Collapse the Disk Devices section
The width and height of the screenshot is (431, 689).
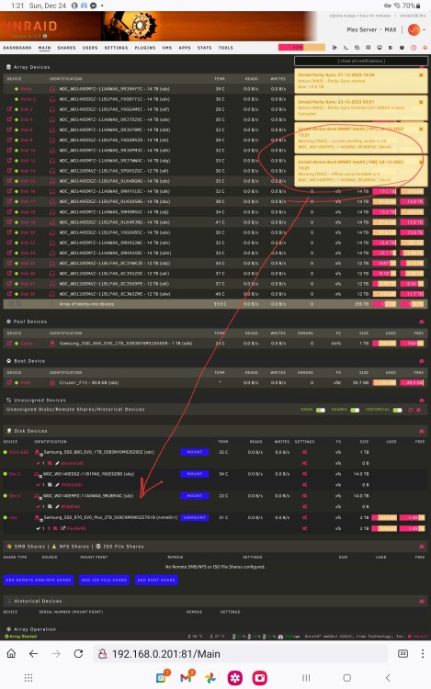[422, 431]
